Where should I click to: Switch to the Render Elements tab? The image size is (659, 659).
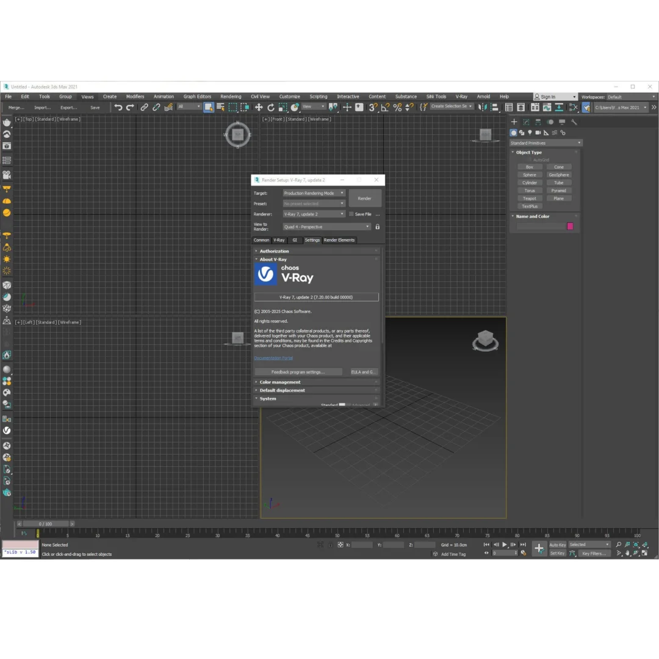click(x=339, y=240)
